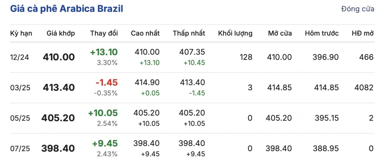Click the 05/25 contract term
Viewport: 380px width, 162px height.
[20, 118]
